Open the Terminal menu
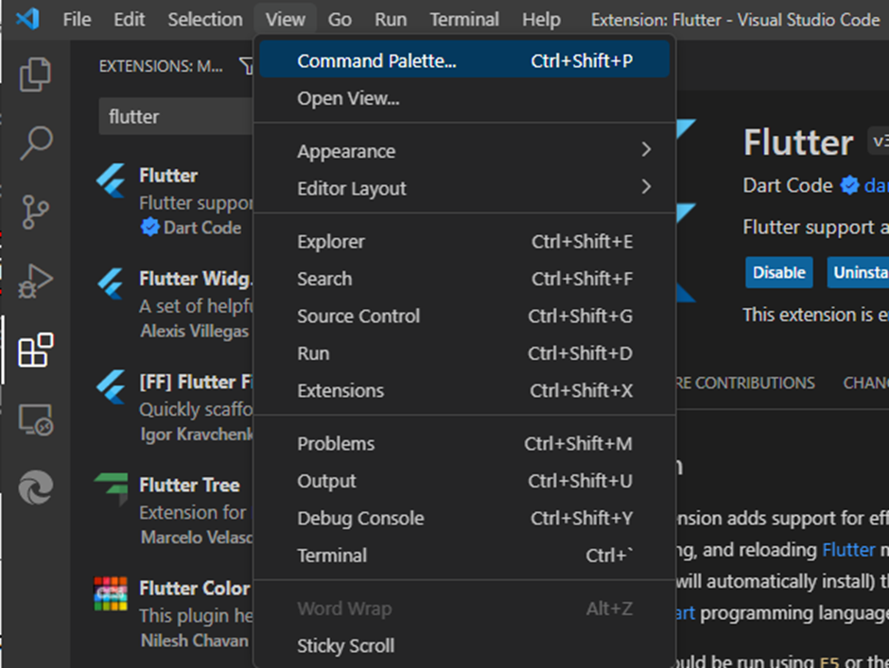The width and height of the screenshot is (889, 668). (463, 19)
